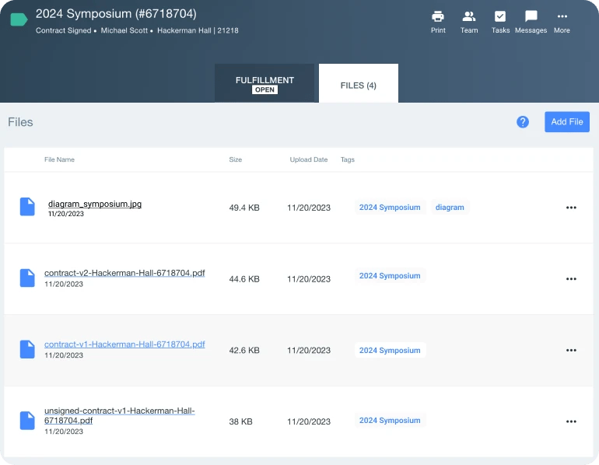Image resolution: width=599 pixels, height=465 pixels.
Task: Open contract-v1-Hackerman-Hall-6718704.pdf link
Action: click(x=124, y=344)
